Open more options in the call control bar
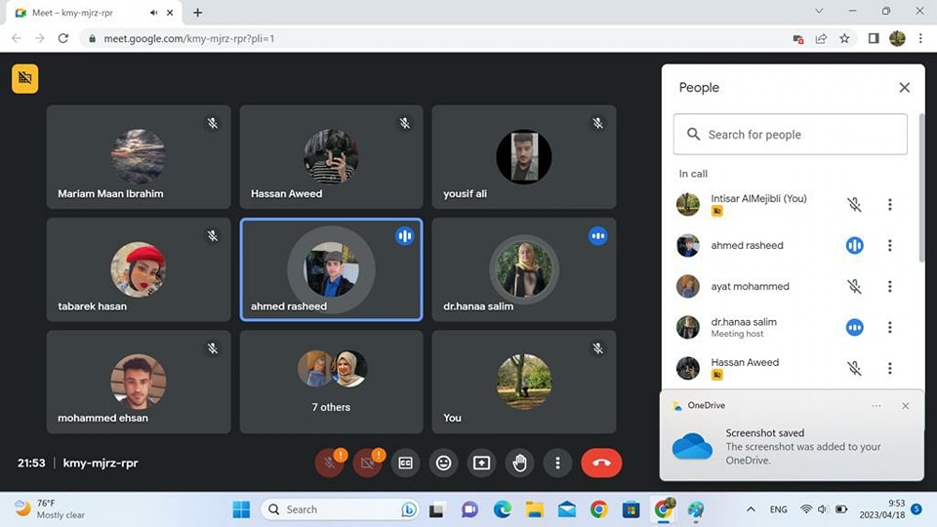The image size is (937, 527). [557, 464]
